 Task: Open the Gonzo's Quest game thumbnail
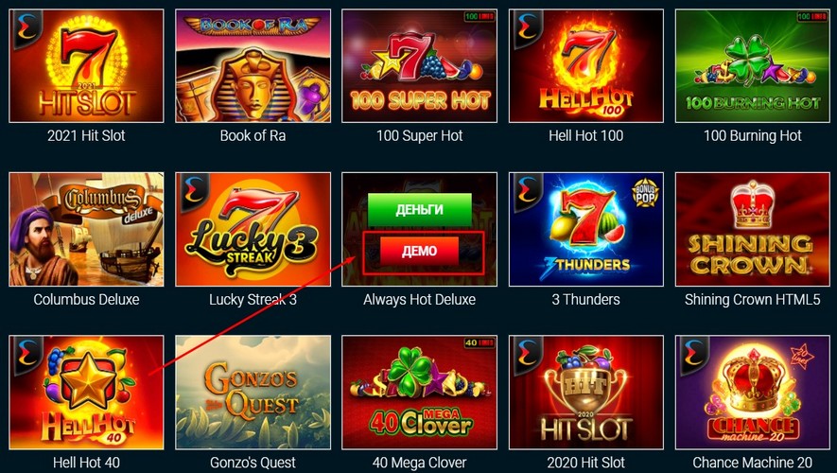tap(253, 393)
